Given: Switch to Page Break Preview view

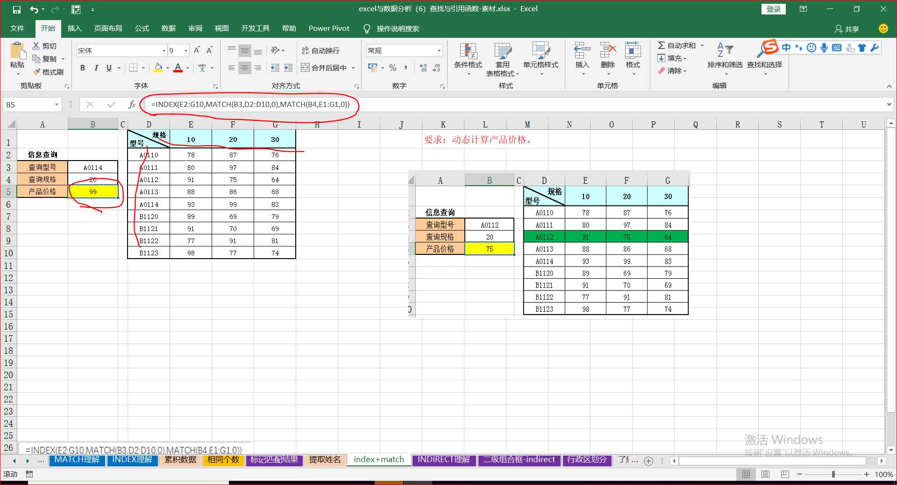Looking at the screenshot, I should [785, 474].
